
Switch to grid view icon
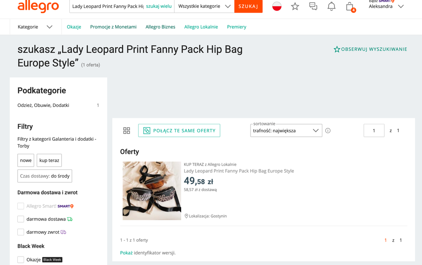coord(126,131)
